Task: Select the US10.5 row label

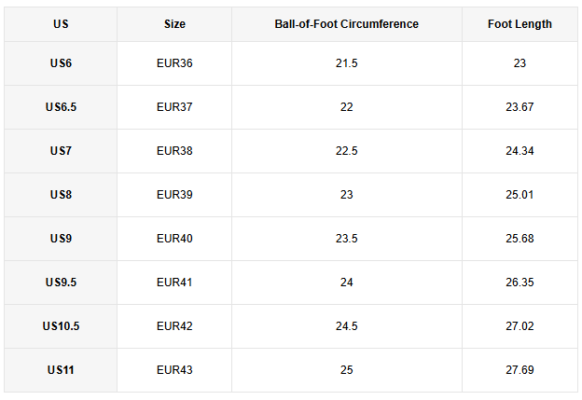Action: pos(61,326)
